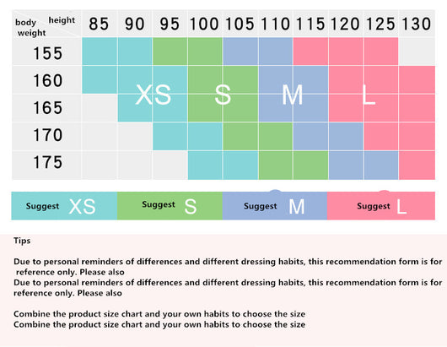Click the body weight / height corner cell

(x=46, y=24)
